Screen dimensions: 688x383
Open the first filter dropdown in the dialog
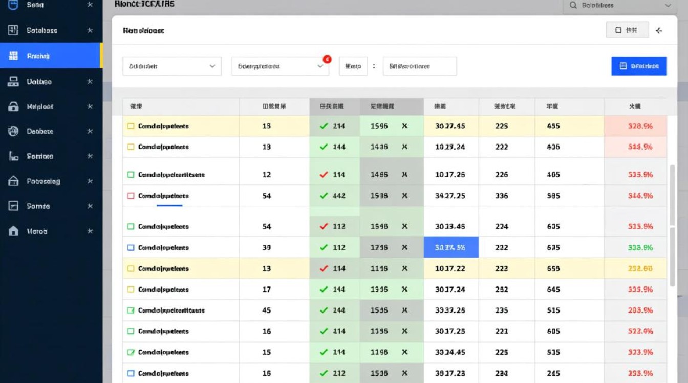[x=172, y=66]
